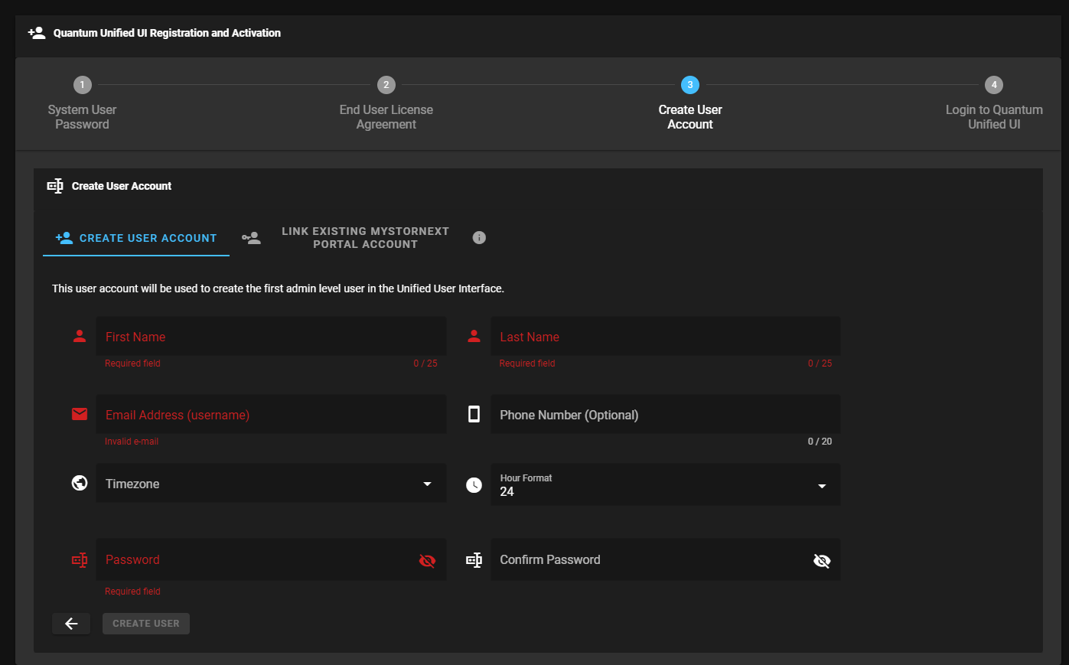Screen dimensions: 1069x665
Task: Open the Timezone dropdown
Action: coord(260,484)
